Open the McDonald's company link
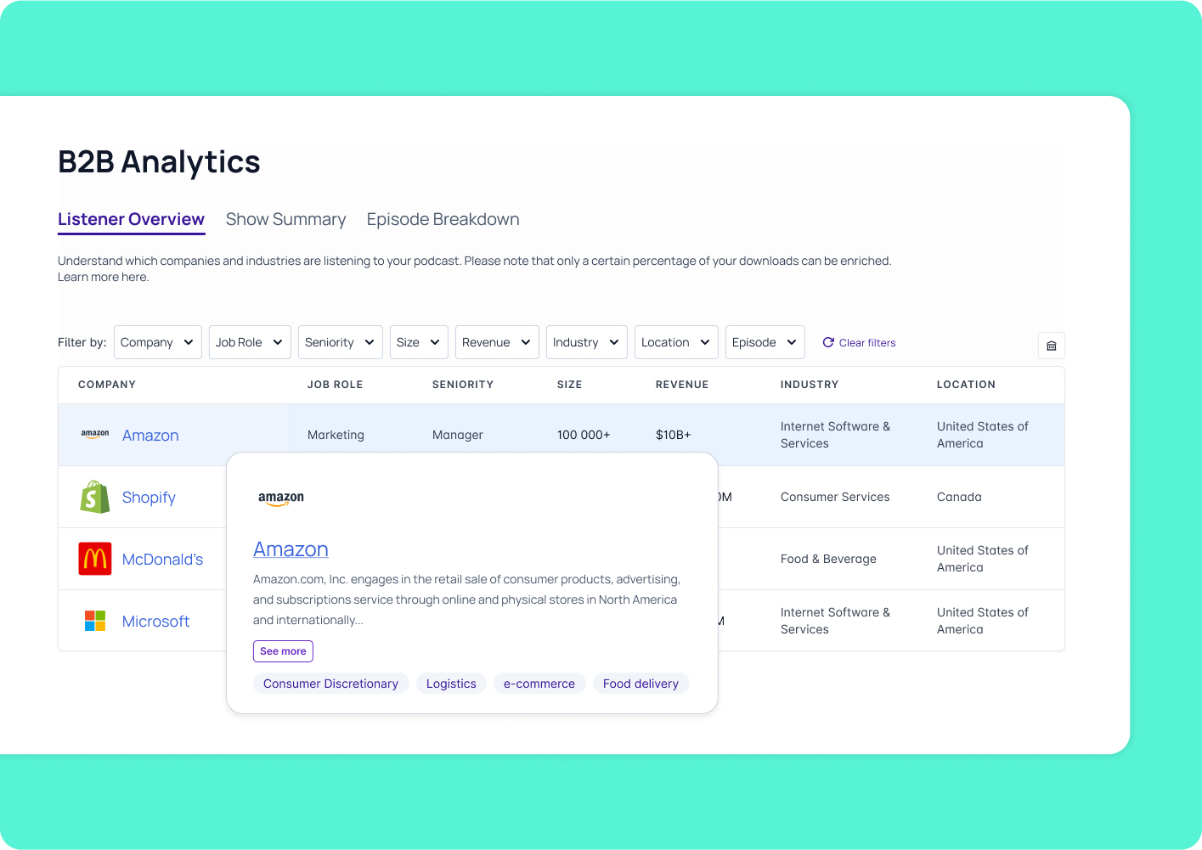1202x850 pixels. pos(162,559)
